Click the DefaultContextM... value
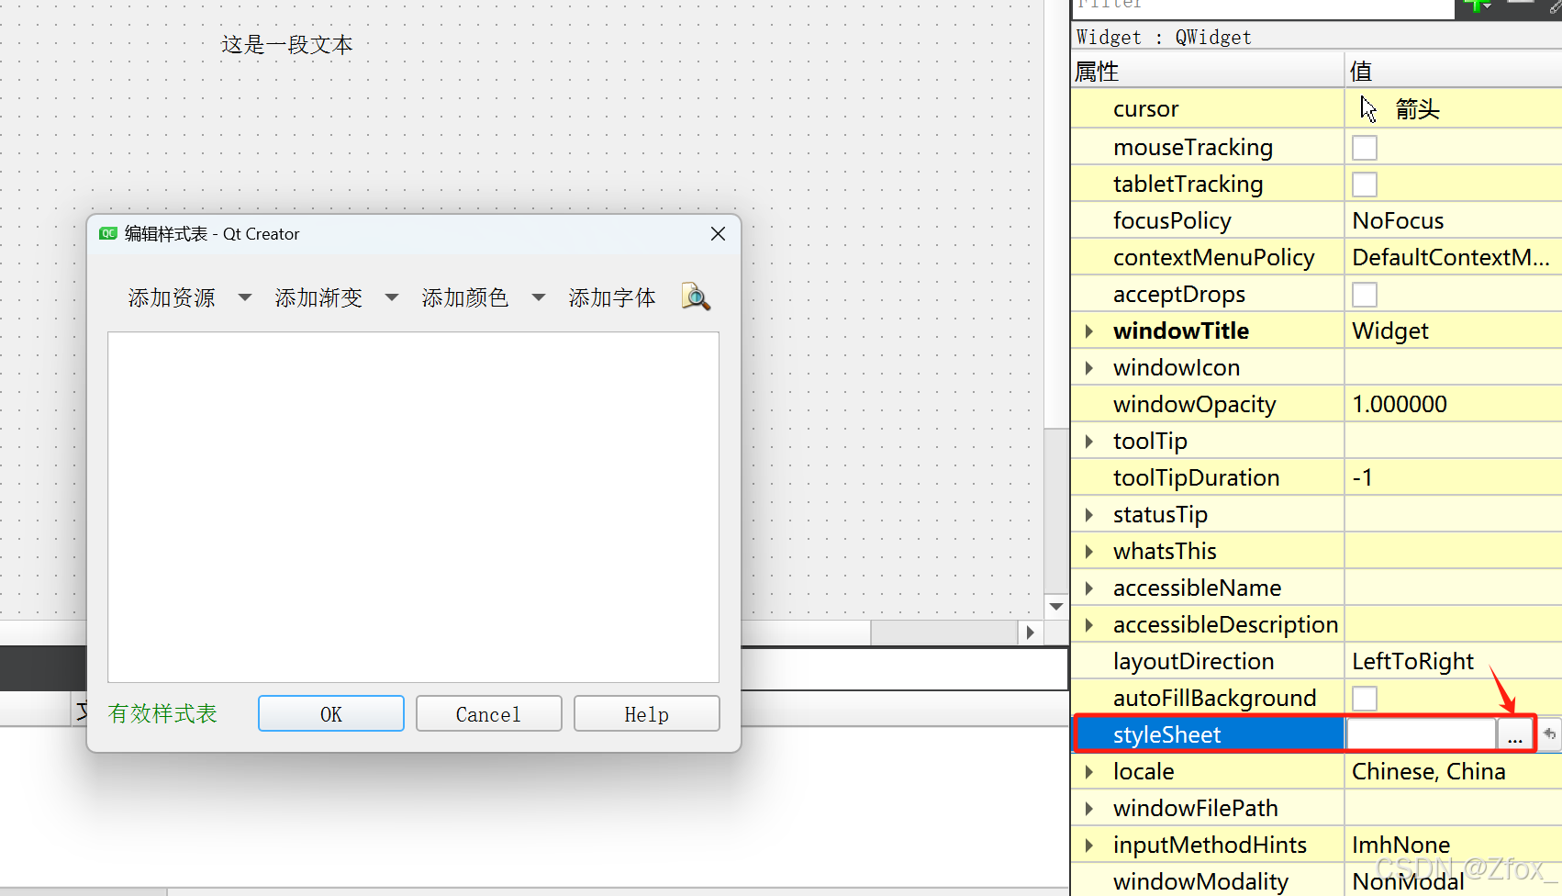Screen dimensions: 1562x896 1451,257
